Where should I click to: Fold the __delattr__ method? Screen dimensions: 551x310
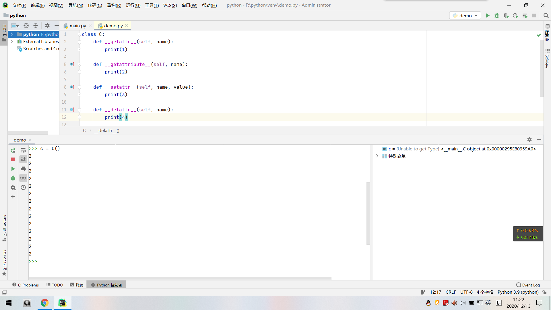coord(79,110)
